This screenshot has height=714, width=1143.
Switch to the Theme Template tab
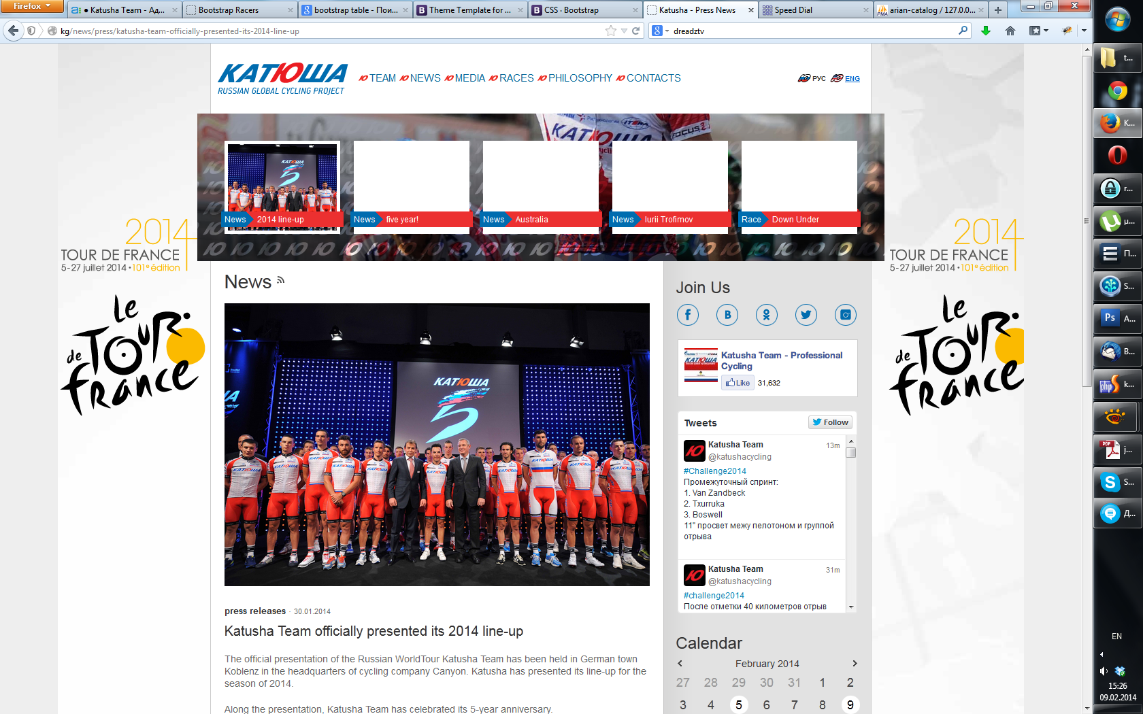tap(471, 10)
